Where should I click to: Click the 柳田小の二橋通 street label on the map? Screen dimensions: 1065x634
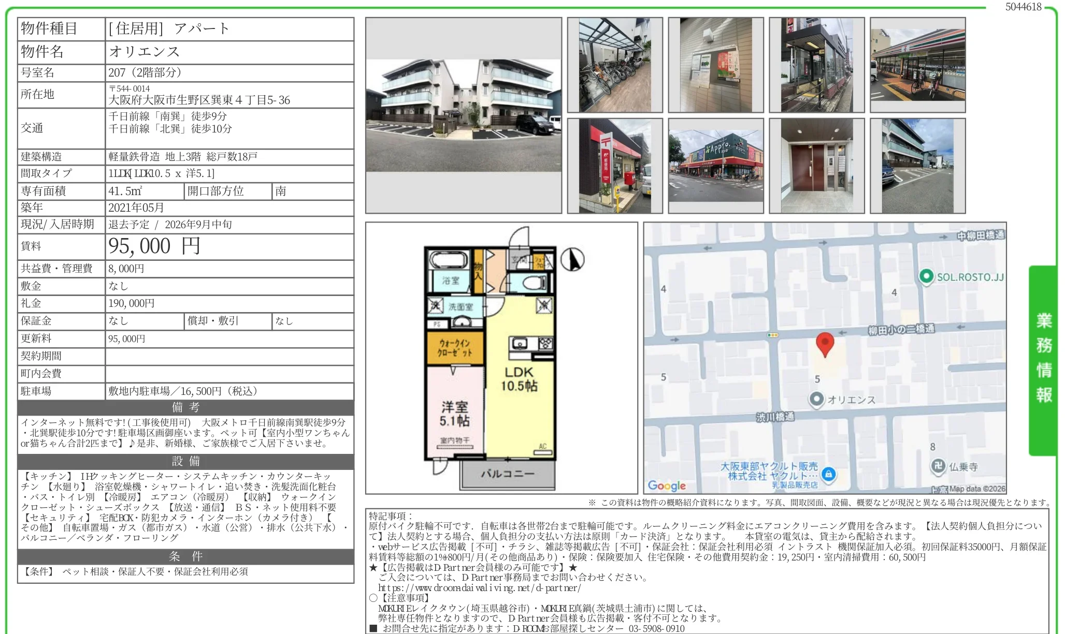[x=901, y=329]
